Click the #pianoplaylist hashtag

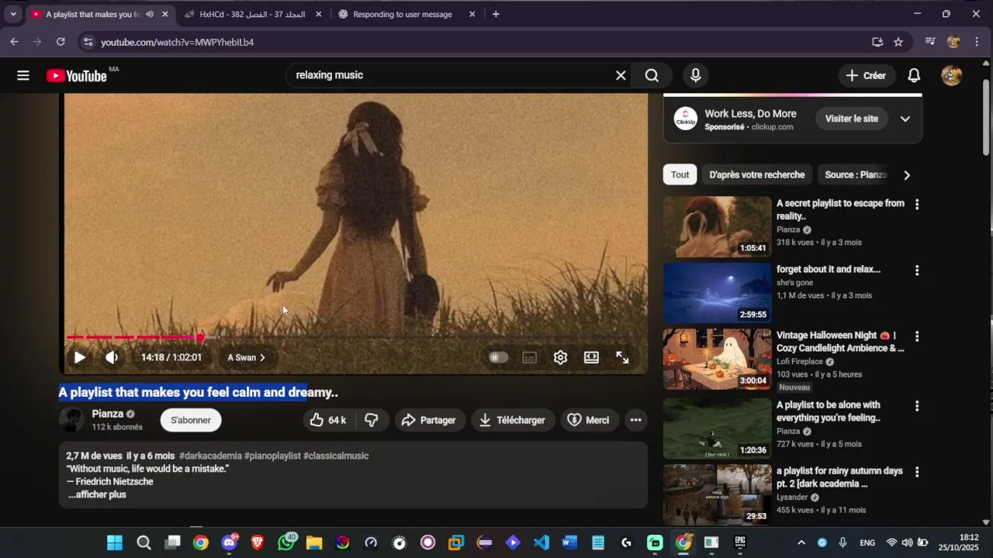point(272,456)
